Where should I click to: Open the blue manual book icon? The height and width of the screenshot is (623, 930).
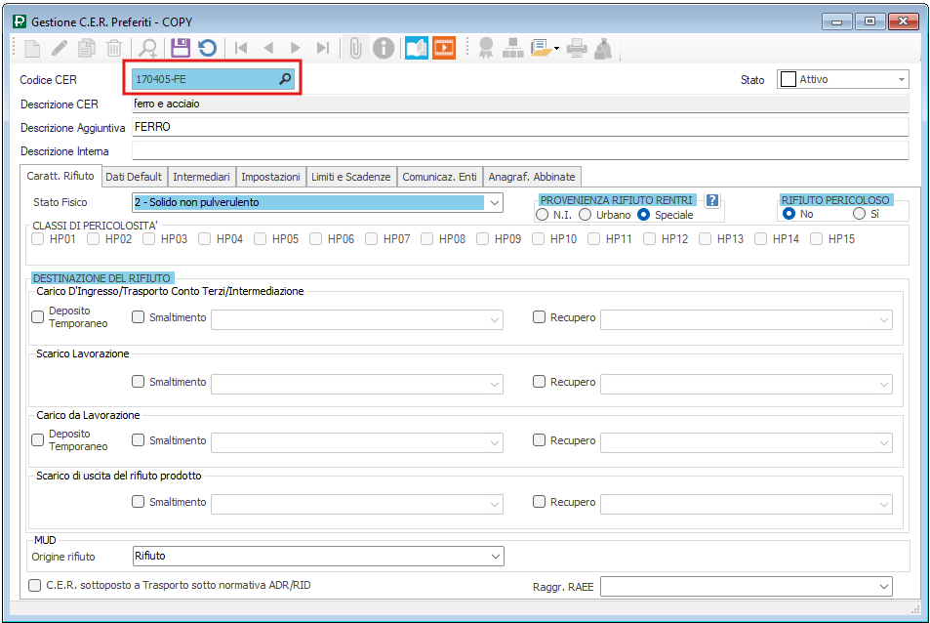(417, 48)
